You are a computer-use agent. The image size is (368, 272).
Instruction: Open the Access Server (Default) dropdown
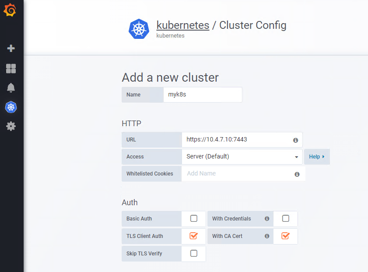pyautogui.click(x=242, y=157)
